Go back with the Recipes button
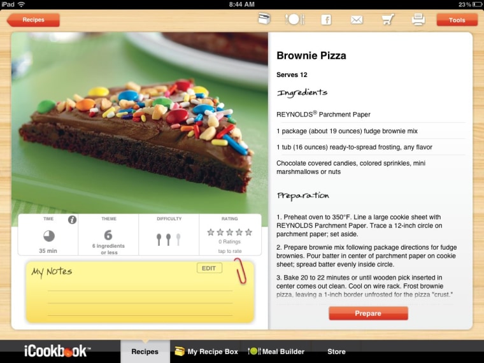484x363 pixels. [x=33, y=20]
